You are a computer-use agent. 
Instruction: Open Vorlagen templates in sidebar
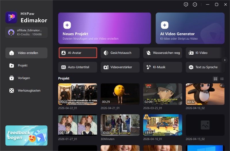point(26,78)
